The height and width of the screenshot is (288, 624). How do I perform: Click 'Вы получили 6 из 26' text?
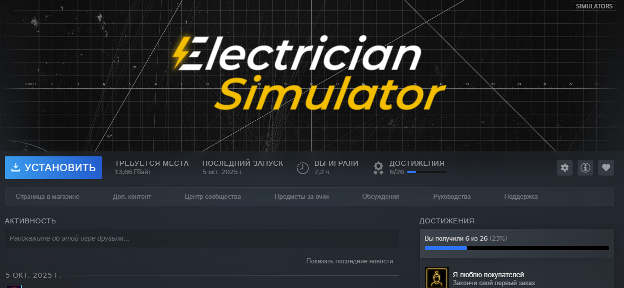tap(456, 238)
